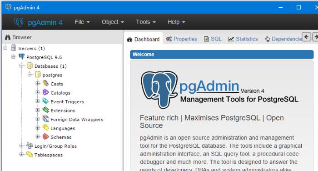Switch to the Dependencies tab
The height and width of the screenshot is (171, 318).
tap(283, 39)
